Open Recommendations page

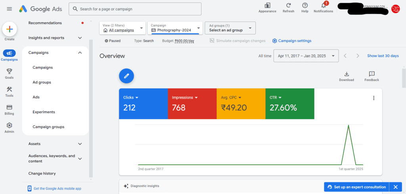pyautogui.click(x=45, y=23)
